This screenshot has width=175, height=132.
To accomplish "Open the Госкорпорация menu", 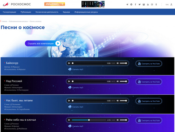I will 9,12.
